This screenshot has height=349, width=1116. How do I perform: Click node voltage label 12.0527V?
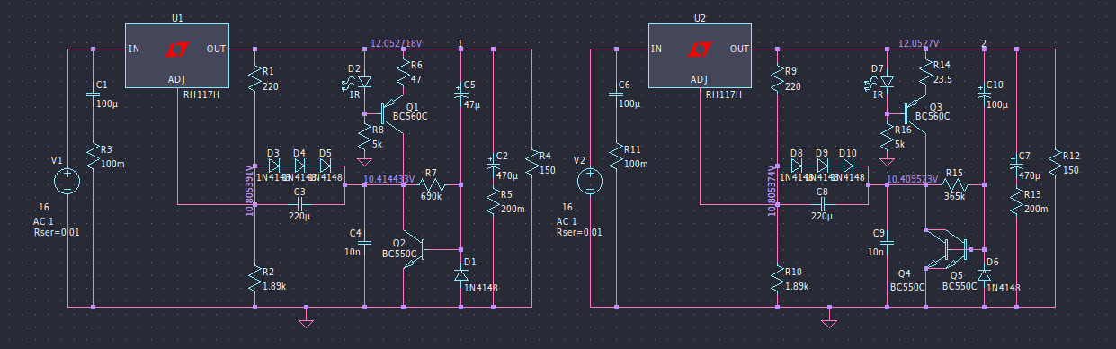[918, 43]
